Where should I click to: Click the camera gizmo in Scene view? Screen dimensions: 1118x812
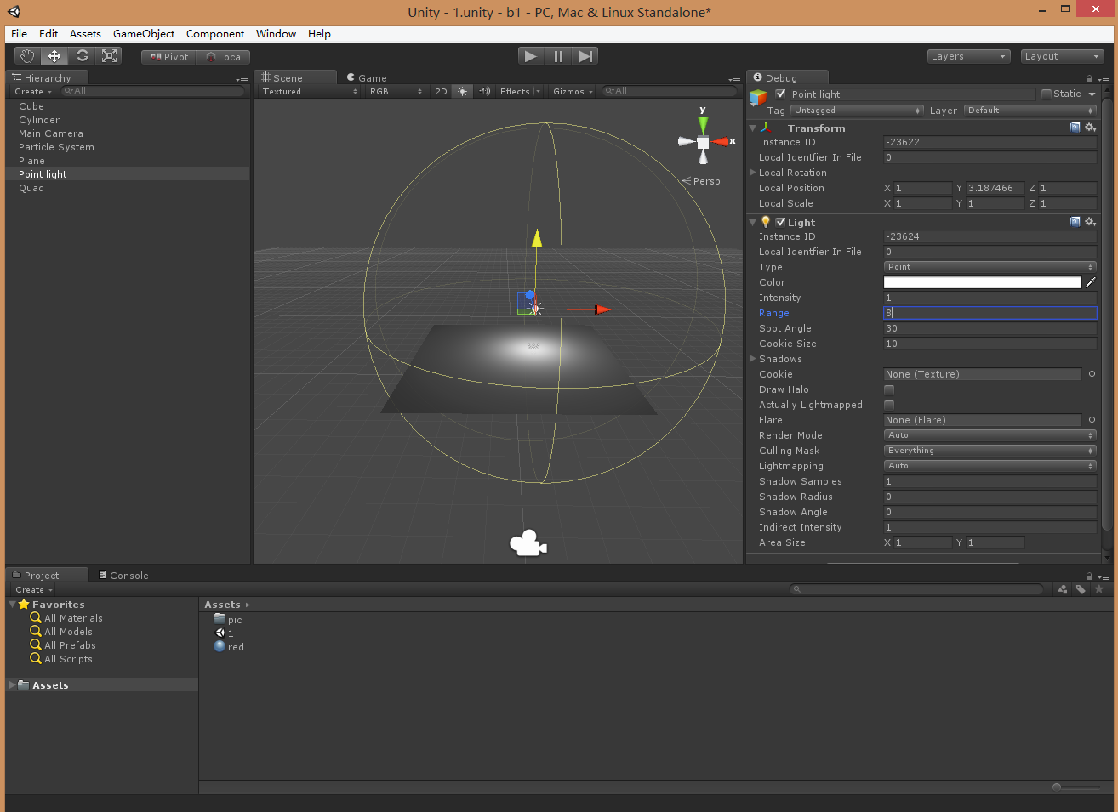pyautogui.click(x=528, y=542)
